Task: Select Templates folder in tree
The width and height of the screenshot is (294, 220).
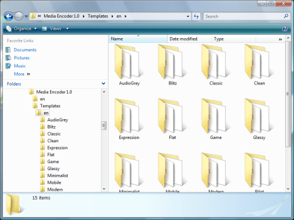Action: [50, 106]
